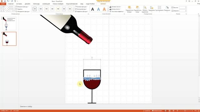Screen dimensions: 200x112
Task: Apply the seventh shape style preset
Action: 70,9
